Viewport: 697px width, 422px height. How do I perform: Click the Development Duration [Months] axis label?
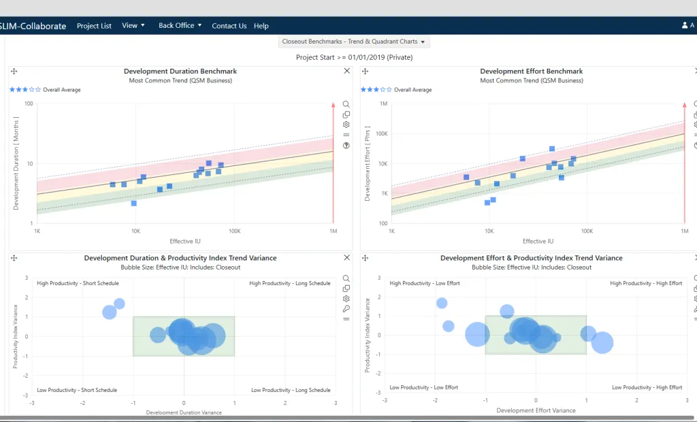16,163
